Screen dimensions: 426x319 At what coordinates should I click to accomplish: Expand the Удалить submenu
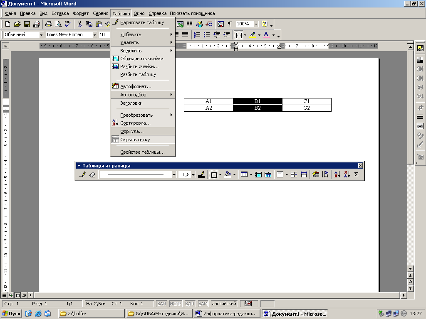point(143,42)
